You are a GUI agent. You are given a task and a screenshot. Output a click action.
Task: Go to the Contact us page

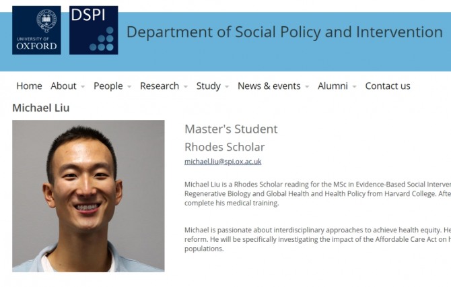(x=388, y=86)
